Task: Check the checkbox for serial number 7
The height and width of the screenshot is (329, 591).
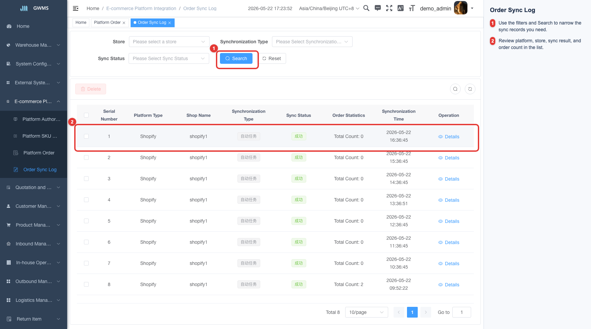Action: click(x=86, y=263)
